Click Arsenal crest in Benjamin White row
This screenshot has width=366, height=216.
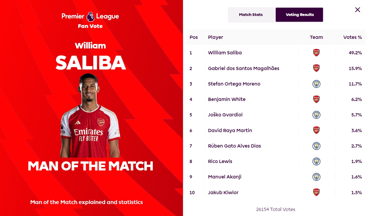point(316,99)
